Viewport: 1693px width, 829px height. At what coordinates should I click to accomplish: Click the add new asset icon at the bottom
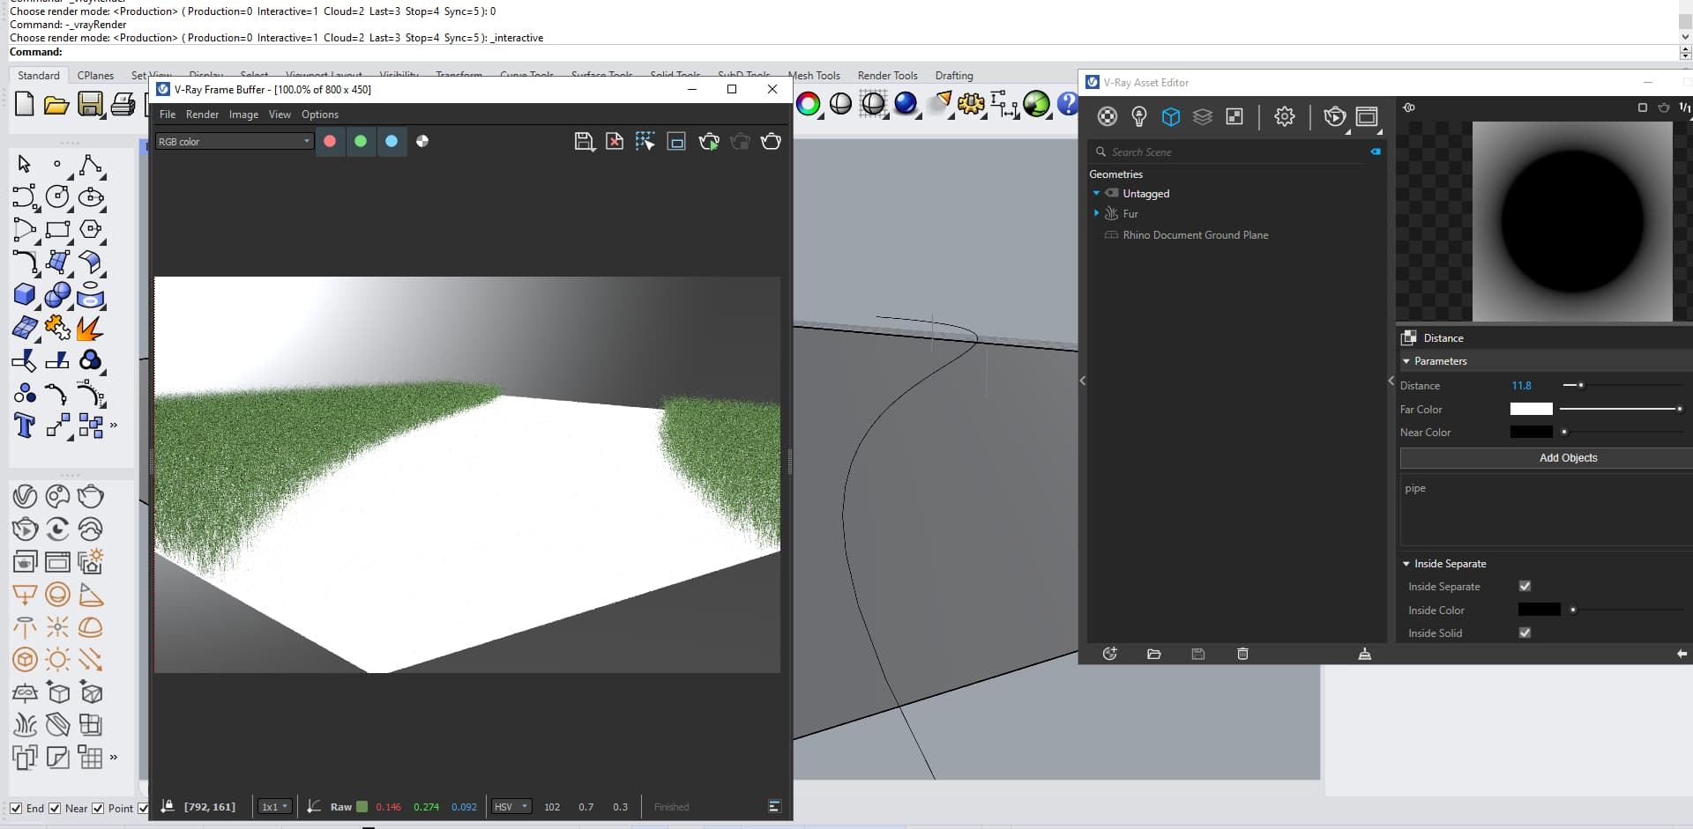1110,654
